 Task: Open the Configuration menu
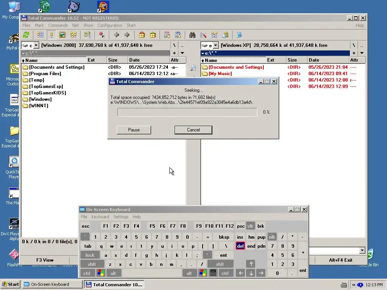tap(110, 25)
